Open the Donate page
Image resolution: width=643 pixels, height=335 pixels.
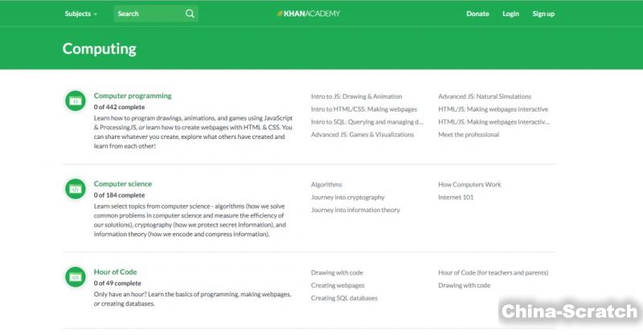click(477, 14)
